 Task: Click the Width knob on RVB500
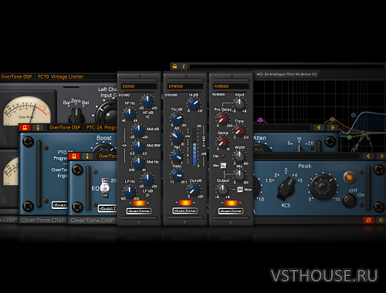click(239, 156)
